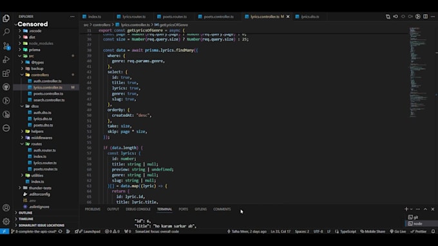The height and width of the screenshot is (246, 438).
Task: Click the code minimap overview
Action: 419,73
